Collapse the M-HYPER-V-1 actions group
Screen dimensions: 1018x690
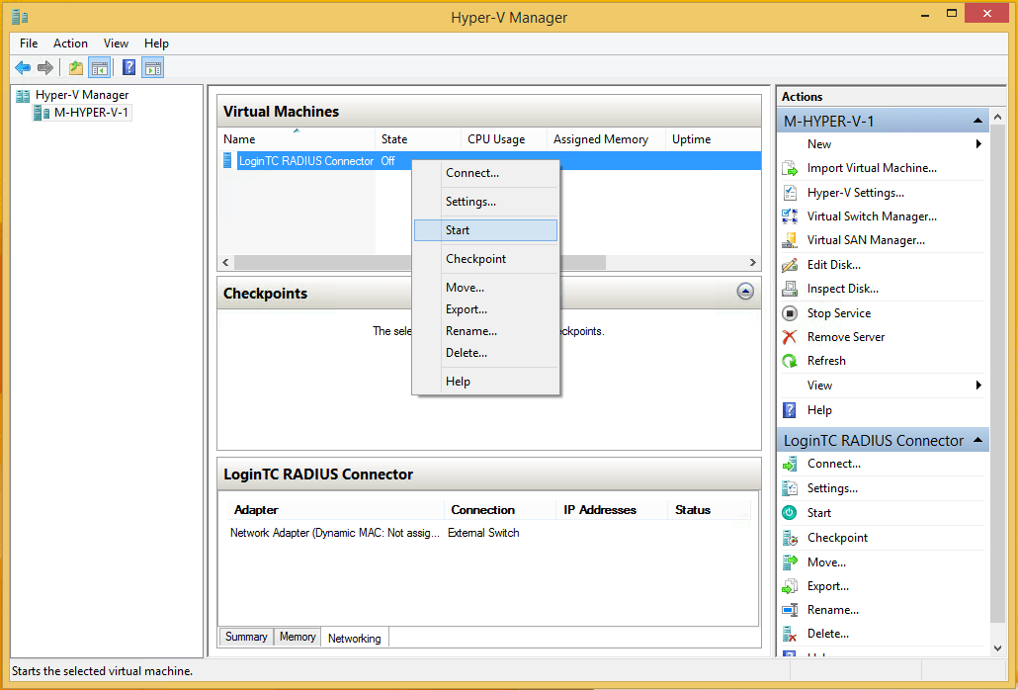point(977,121)
